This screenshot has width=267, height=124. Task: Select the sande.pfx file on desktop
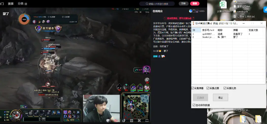(x=240, y=12)
